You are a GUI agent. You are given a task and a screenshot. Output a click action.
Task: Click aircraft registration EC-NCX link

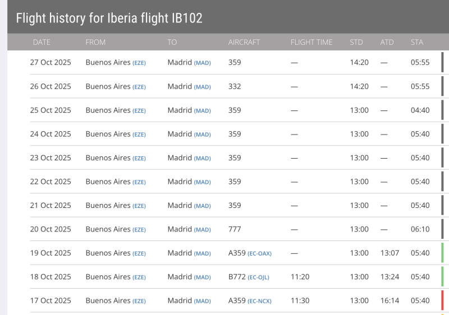pos(259,301)
